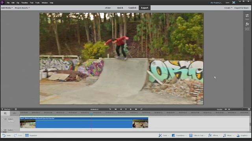Pause the video playback
This screenshot has height=141, width=252.
coord(126,109)
